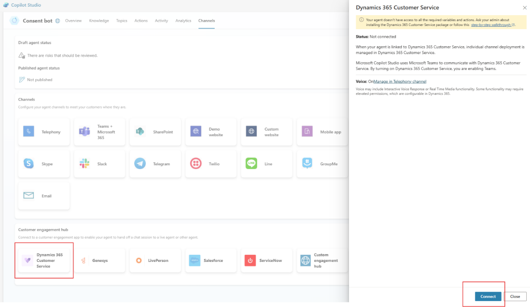This screenshot has width=530, height=307.
Task: Click the Custom engagement hub icon
Action: (306, 260)
